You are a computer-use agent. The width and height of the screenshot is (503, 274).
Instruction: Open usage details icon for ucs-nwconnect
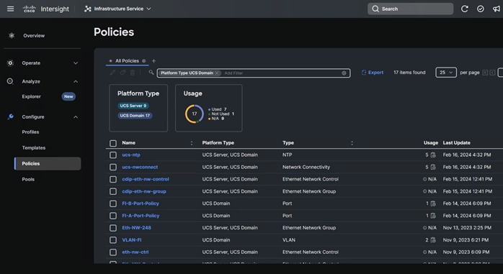pos(433,167)
